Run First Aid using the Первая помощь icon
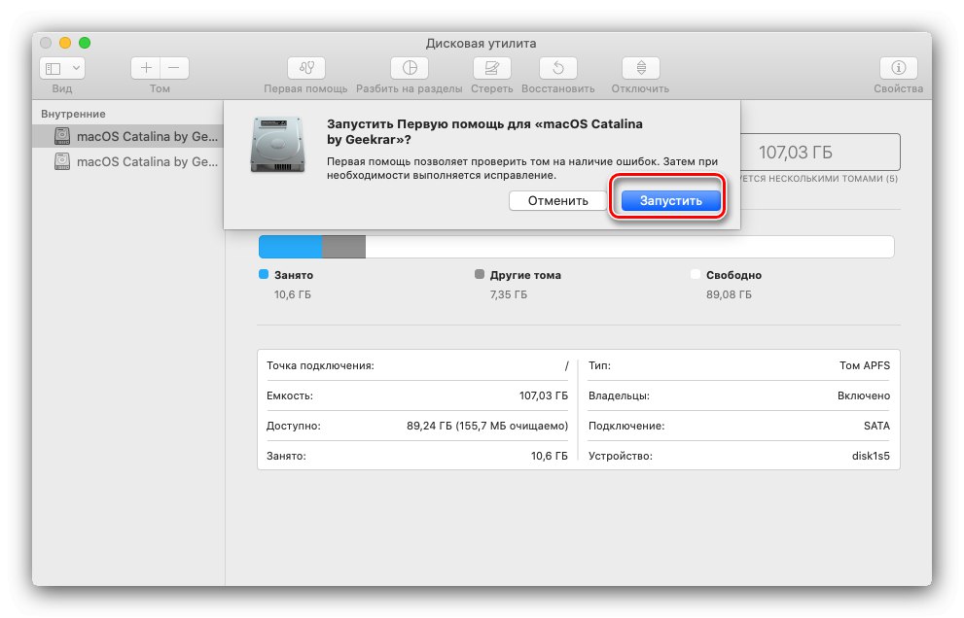Viewport: 964px width, 618px height. (x=305, y=67)
